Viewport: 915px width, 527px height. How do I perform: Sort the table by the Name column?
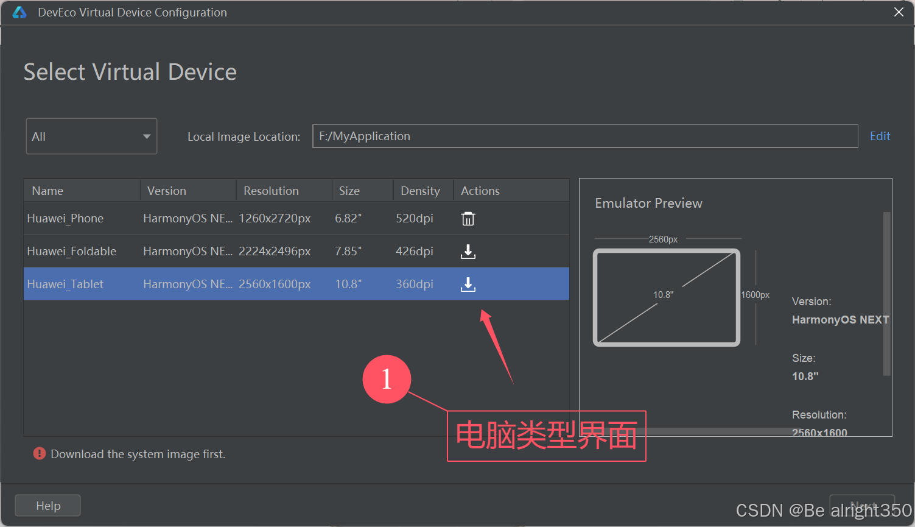(82, 191)
